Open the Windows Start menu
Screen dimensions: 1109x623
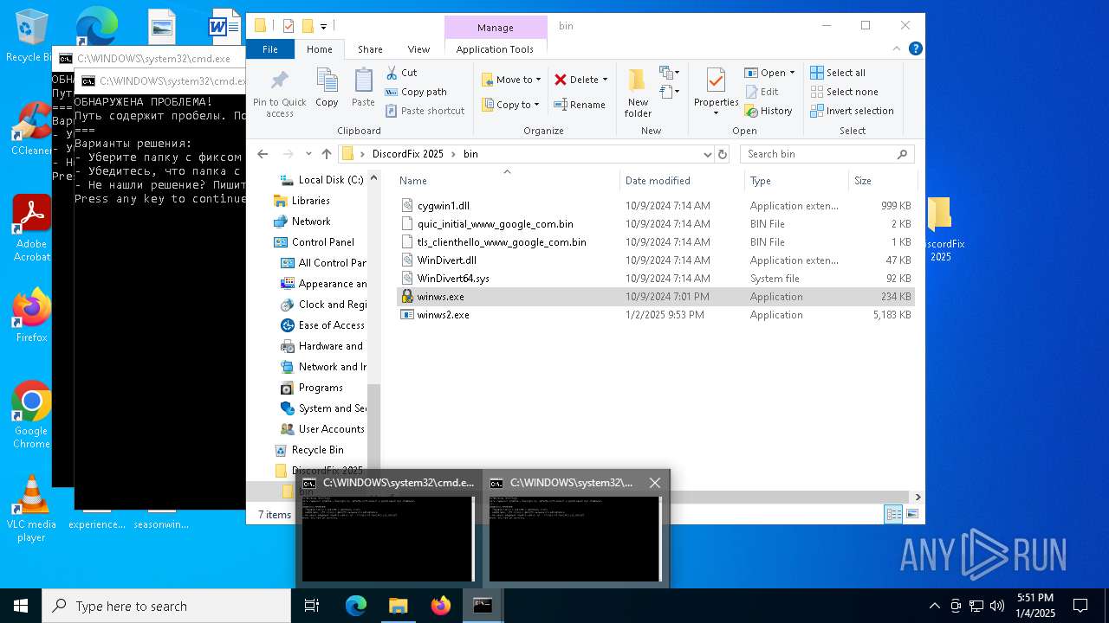[21, 606]
